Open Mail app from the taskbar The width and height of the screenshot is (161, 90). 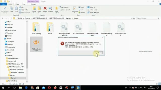44,88
